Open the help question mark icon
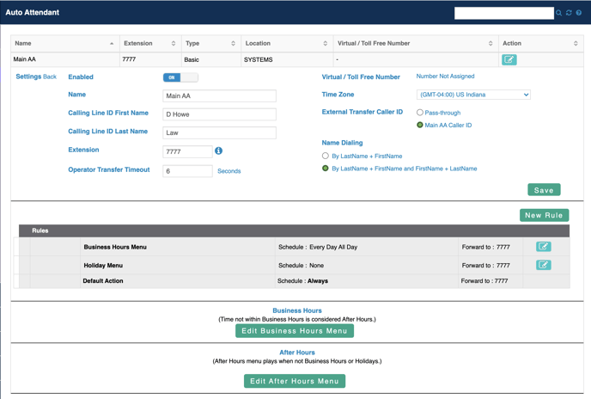Image resolution: width=591 pixels, height=399 pixels. pos(579,13)
